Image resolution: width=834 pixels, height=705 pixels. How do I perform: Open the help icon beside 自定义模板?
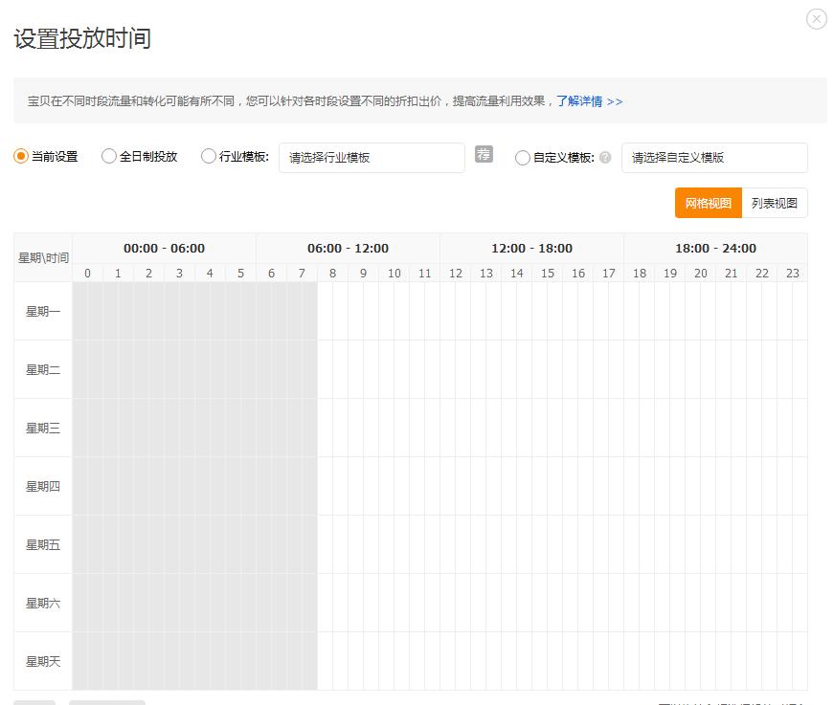(604, 158)
